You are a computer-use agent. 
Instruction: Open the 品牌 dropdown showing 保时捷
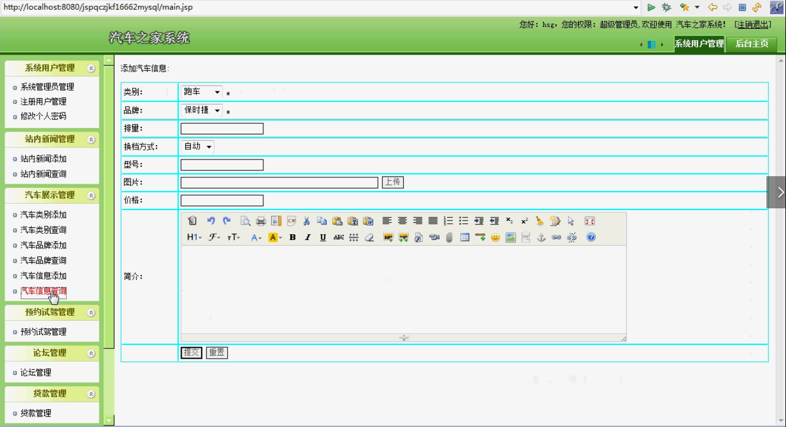[x=201, y=110]
